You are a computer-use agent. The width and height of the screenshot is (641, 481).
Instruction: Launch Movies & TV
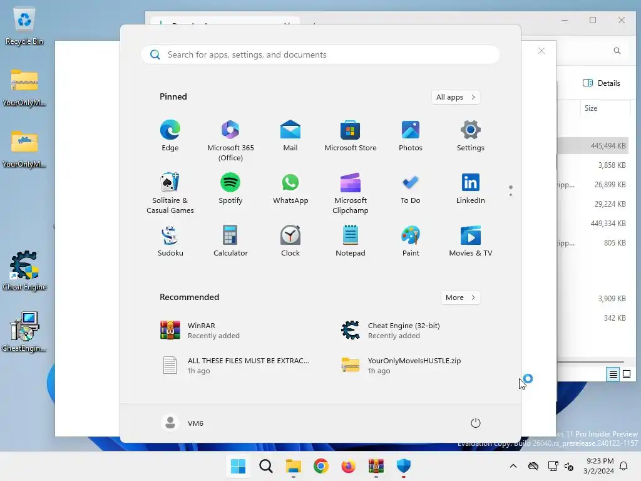471,241
